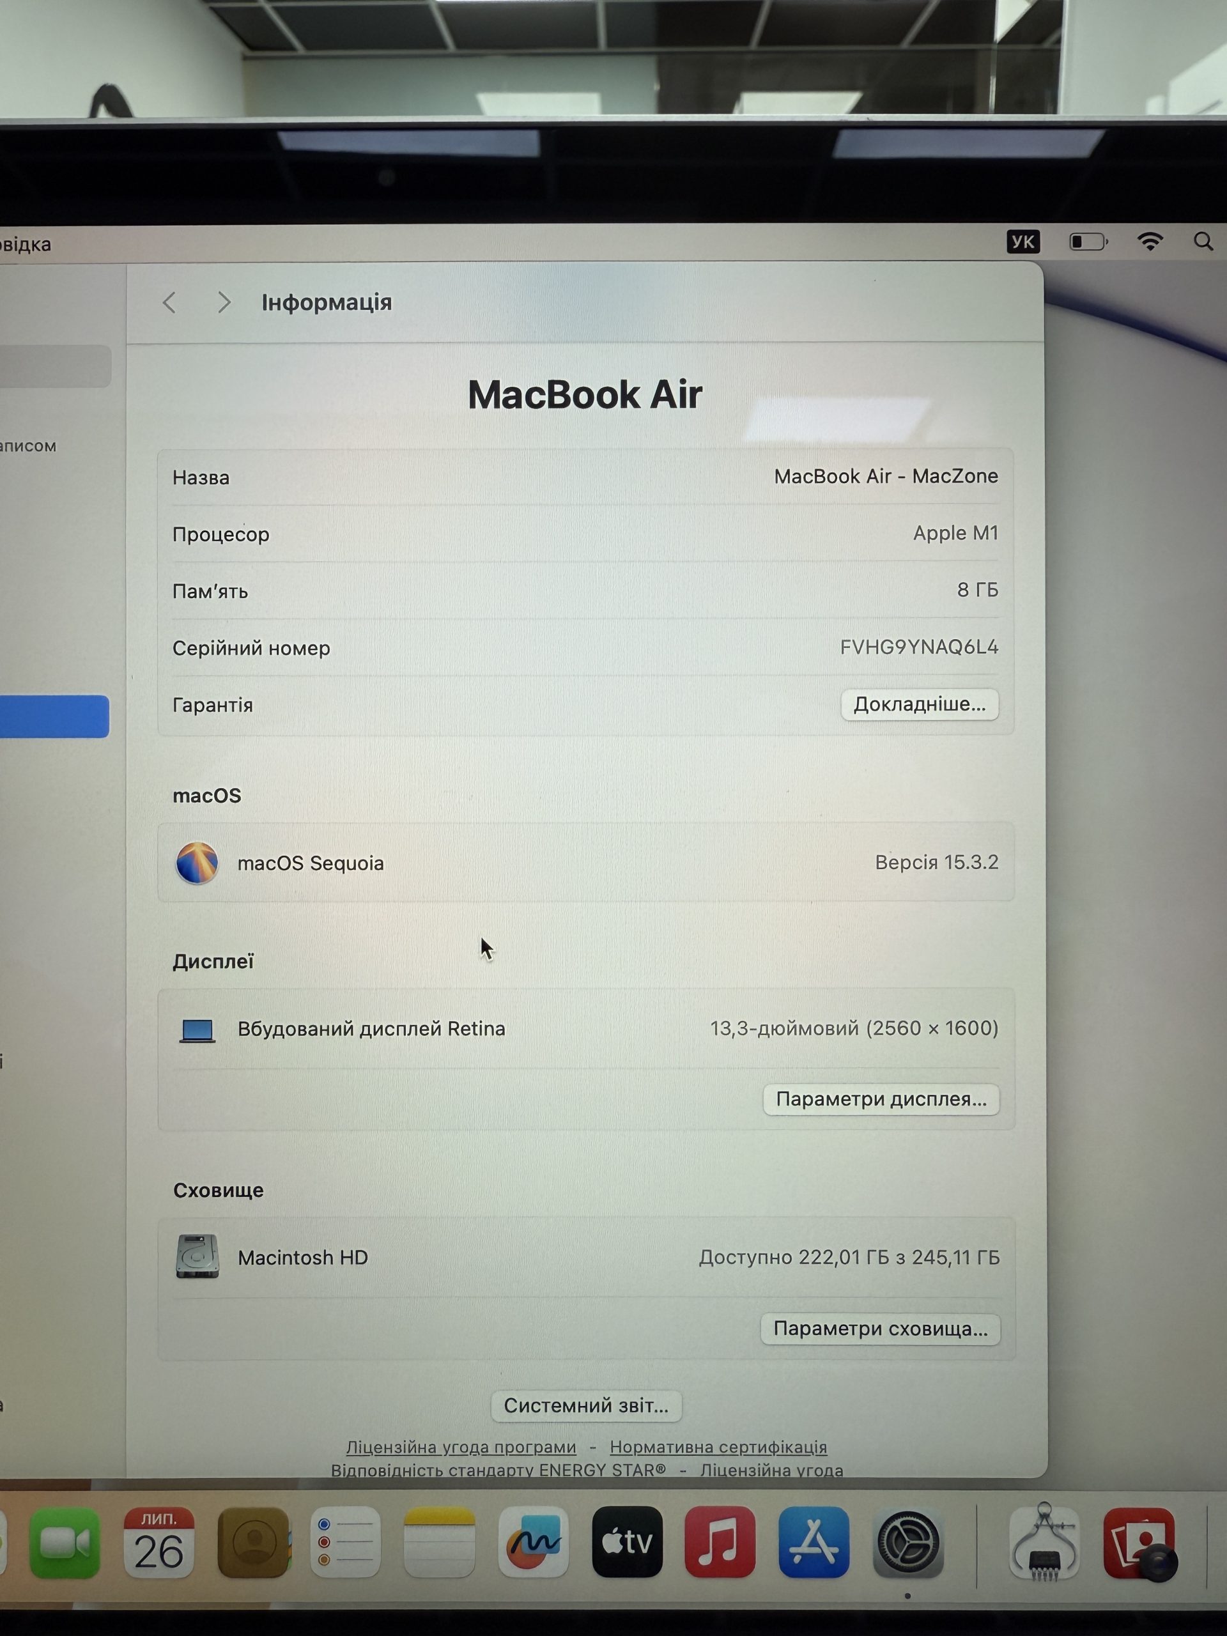Screen dimensions: 1227x1636
Task: Open Freeform app in the Dock
Action: pos(533,1543)
